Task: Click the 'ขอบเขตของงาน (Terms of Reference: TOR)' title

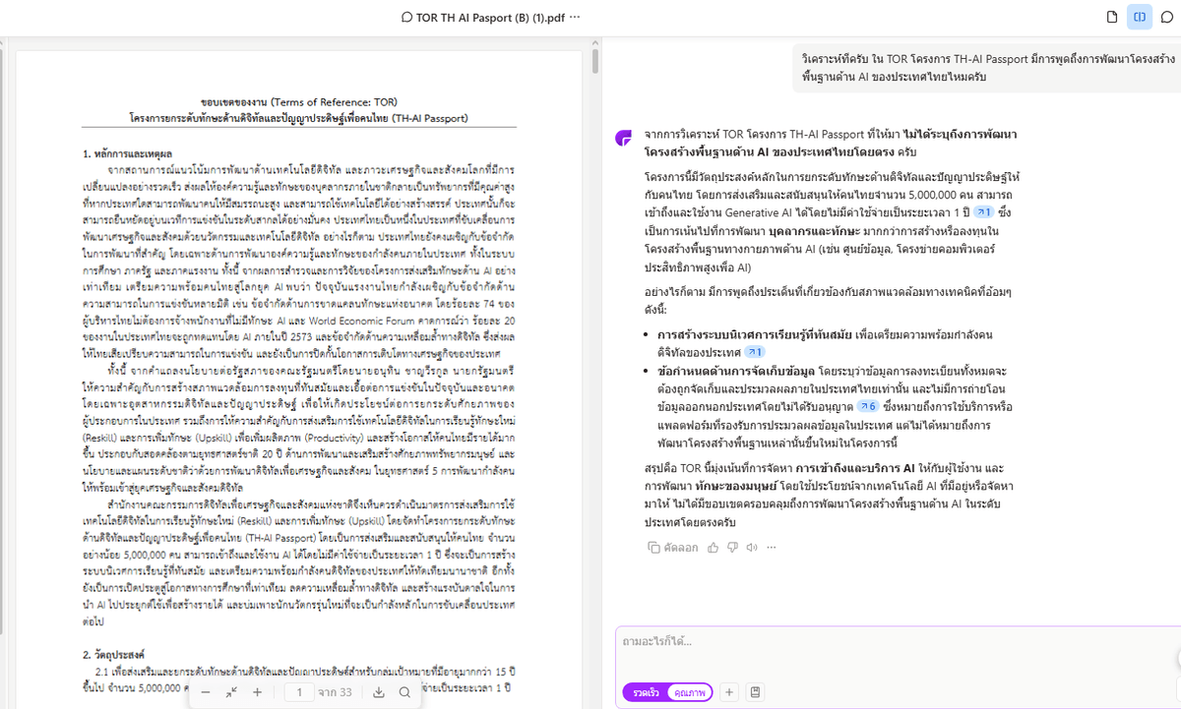Action: 298,101
